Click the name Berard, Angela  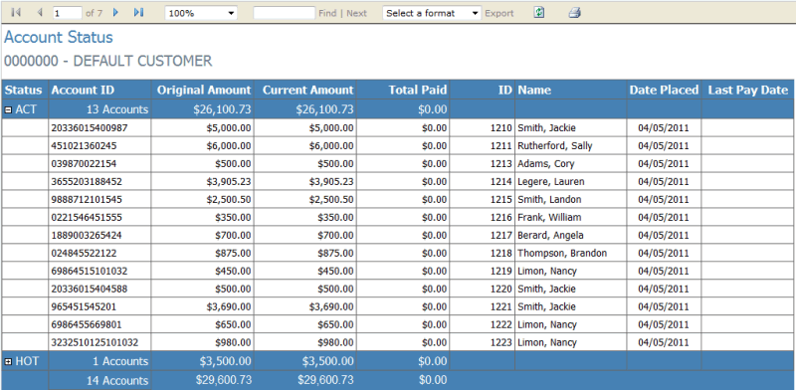click(x=550, y=235)
